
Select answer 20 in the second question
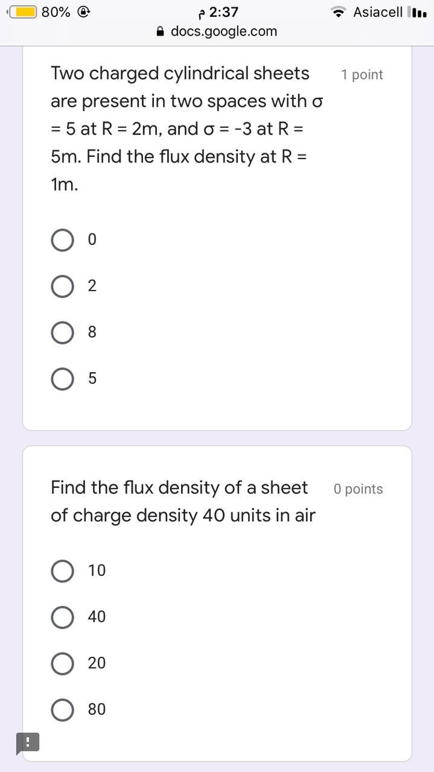point(62,663)
